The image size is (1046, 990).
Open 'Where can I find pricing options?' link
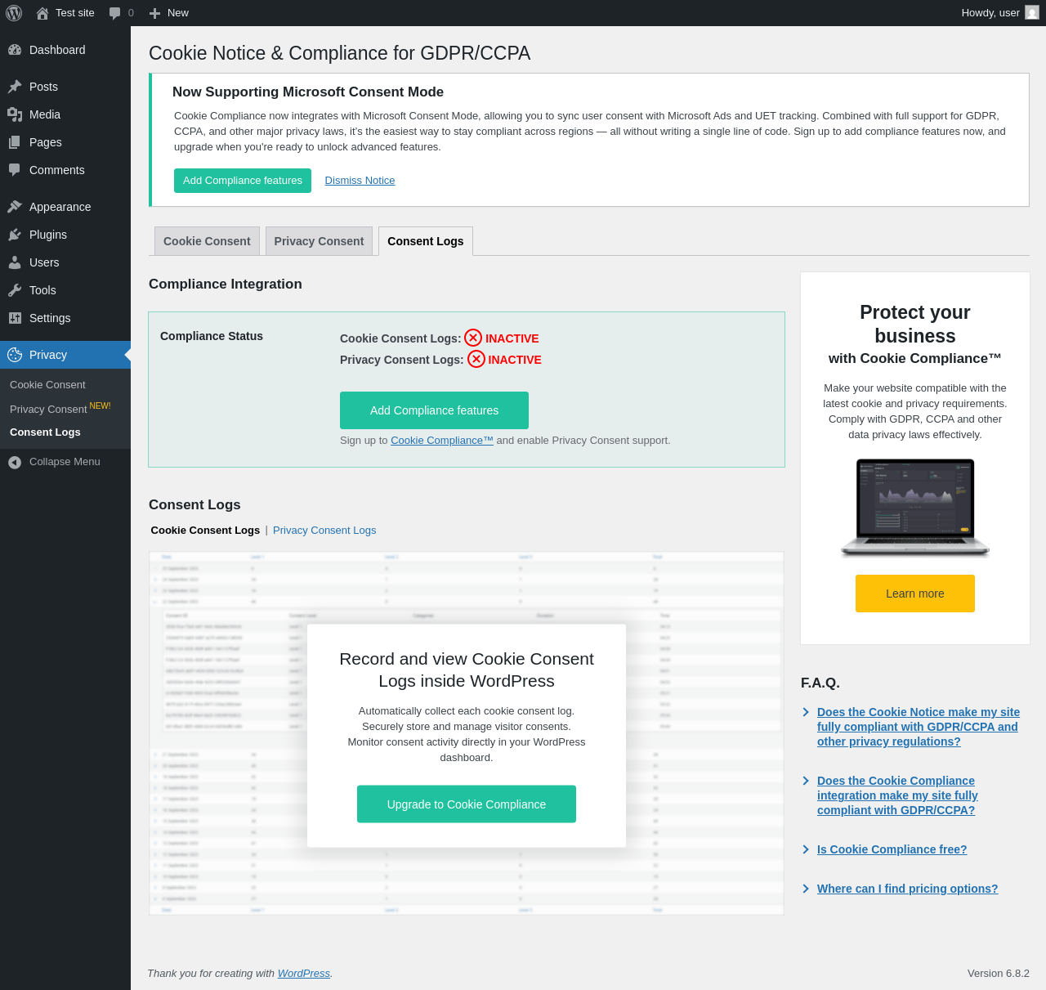[907, 889]
